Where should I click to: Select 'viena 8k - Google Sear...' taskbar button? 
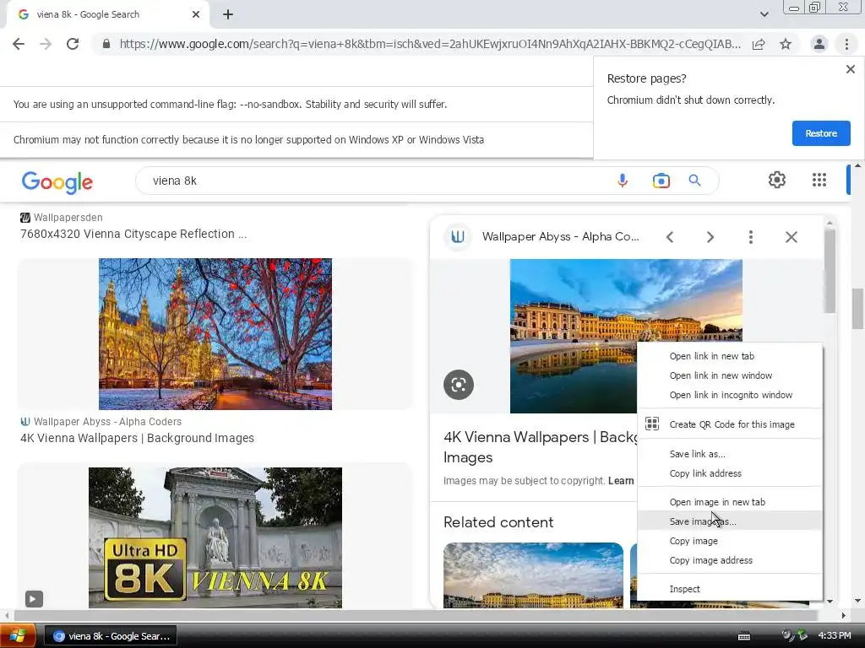pyautogui.click(x=111, y=636)
